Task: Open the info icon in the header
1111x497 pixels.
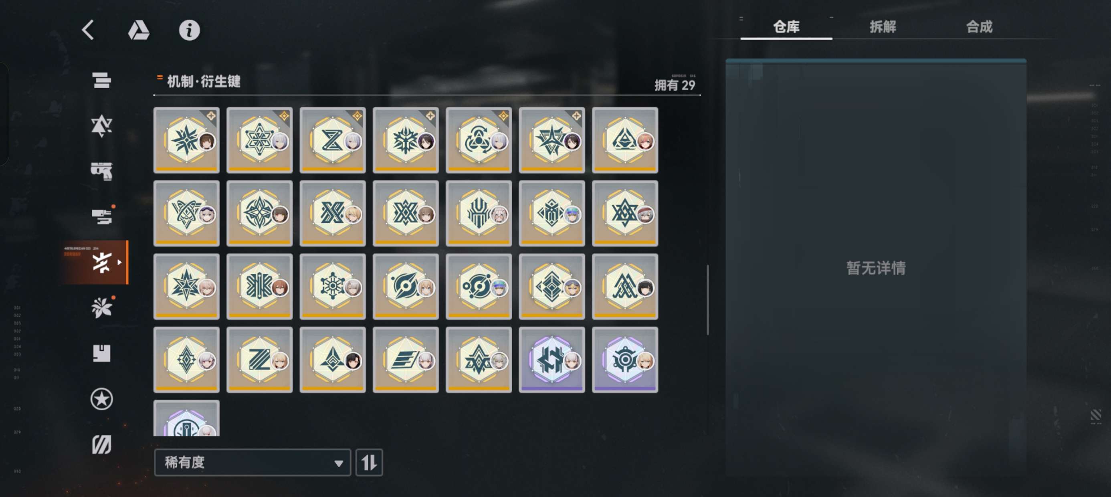Action: coord(189,30)
